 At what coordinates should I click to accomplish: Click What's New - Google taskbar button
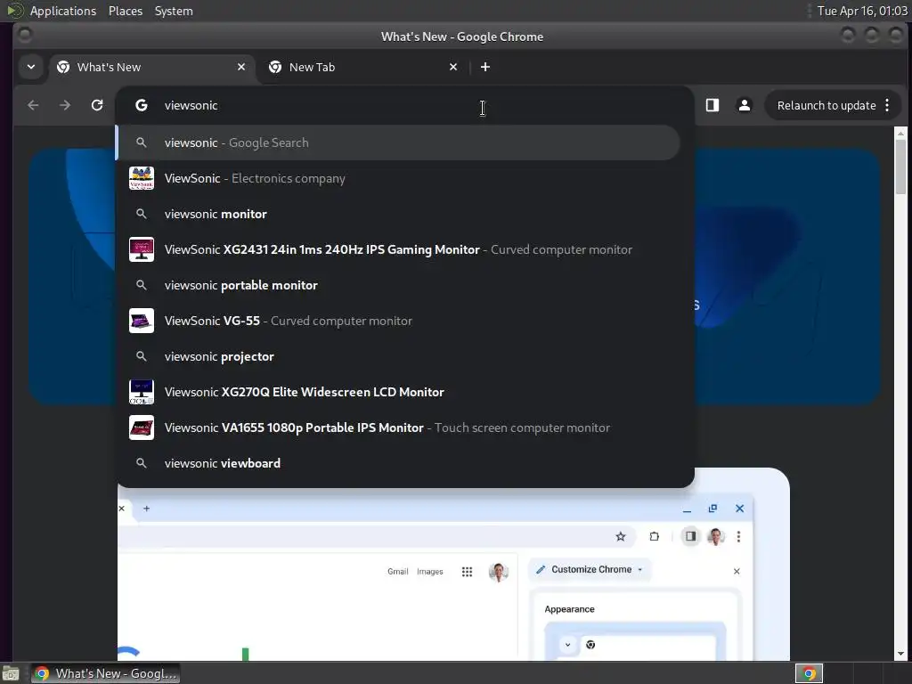pyautogui.click(x=106, y=673)
